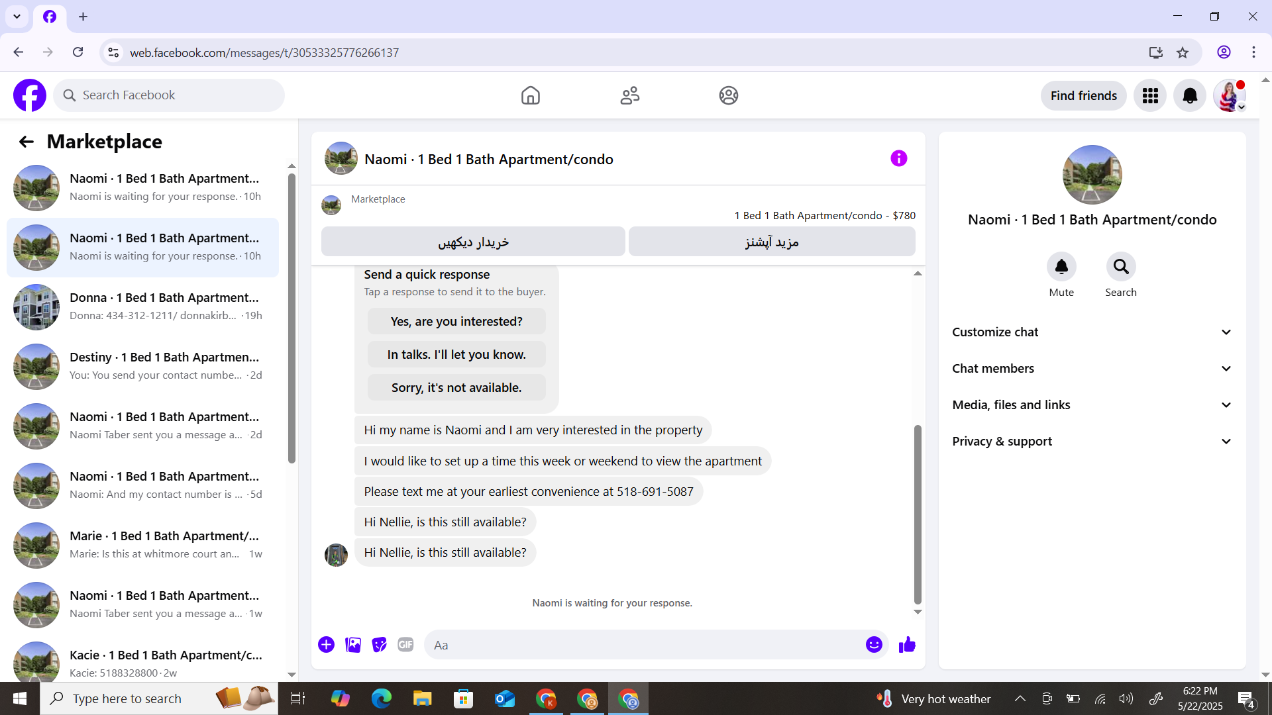The height and width of the screenshot is (715, 1272).
Task: Open the tab search dropdown arrow
Action: click(x=17, y=17)
